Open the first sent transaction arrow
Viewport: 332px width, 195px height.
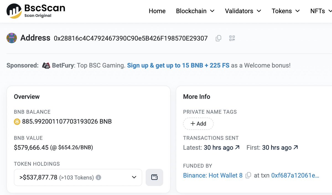295,148
